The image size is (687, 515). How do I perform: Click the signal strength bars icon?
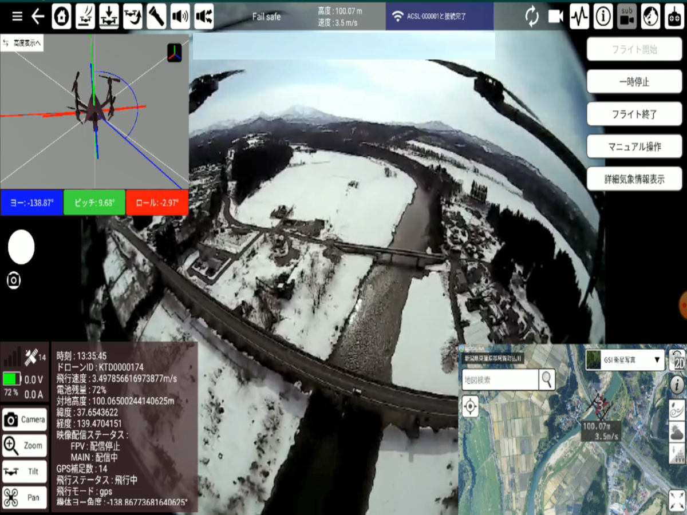point(13,356)
